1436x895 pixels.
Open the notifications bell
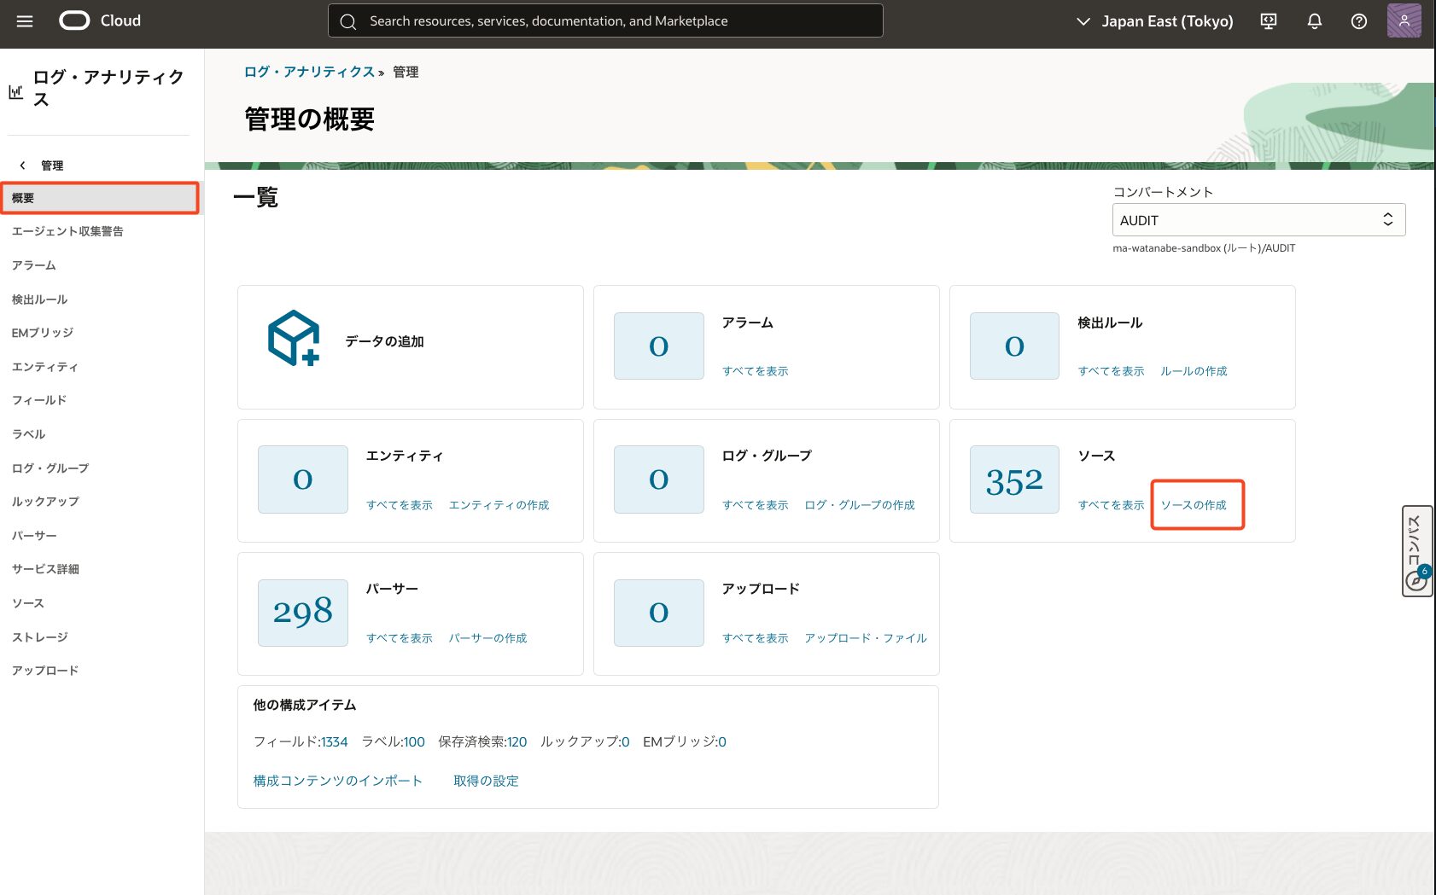click(1314, 21)
